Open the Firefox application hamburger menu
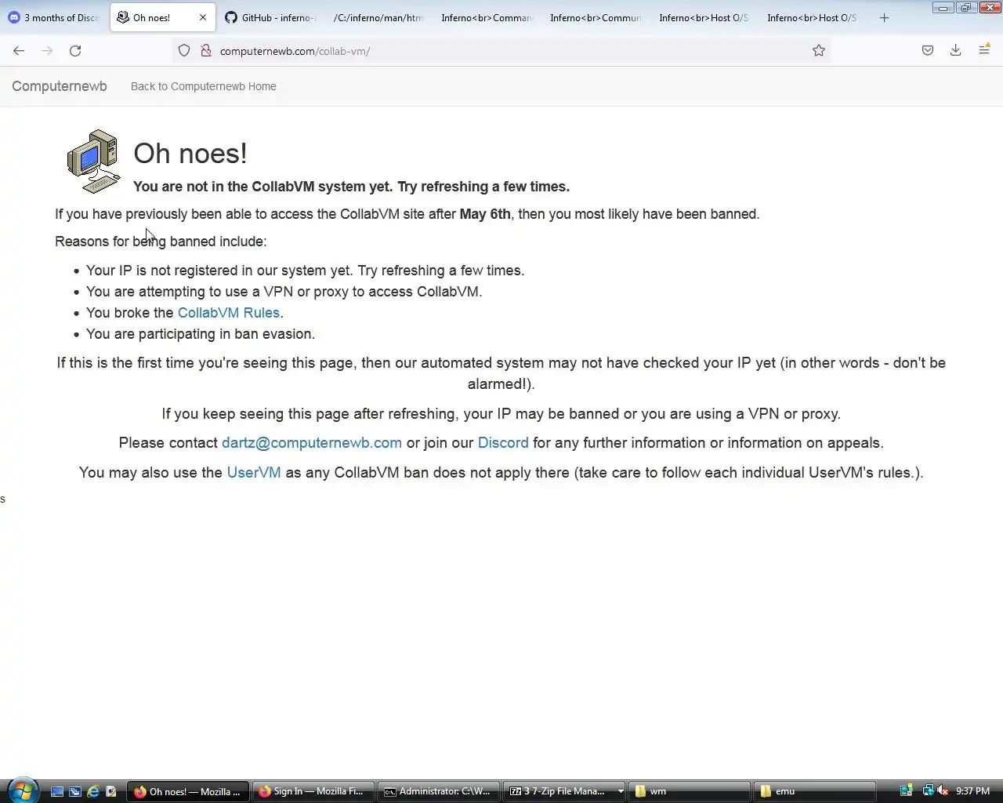1003x803 pixels. tap(984, 50)
